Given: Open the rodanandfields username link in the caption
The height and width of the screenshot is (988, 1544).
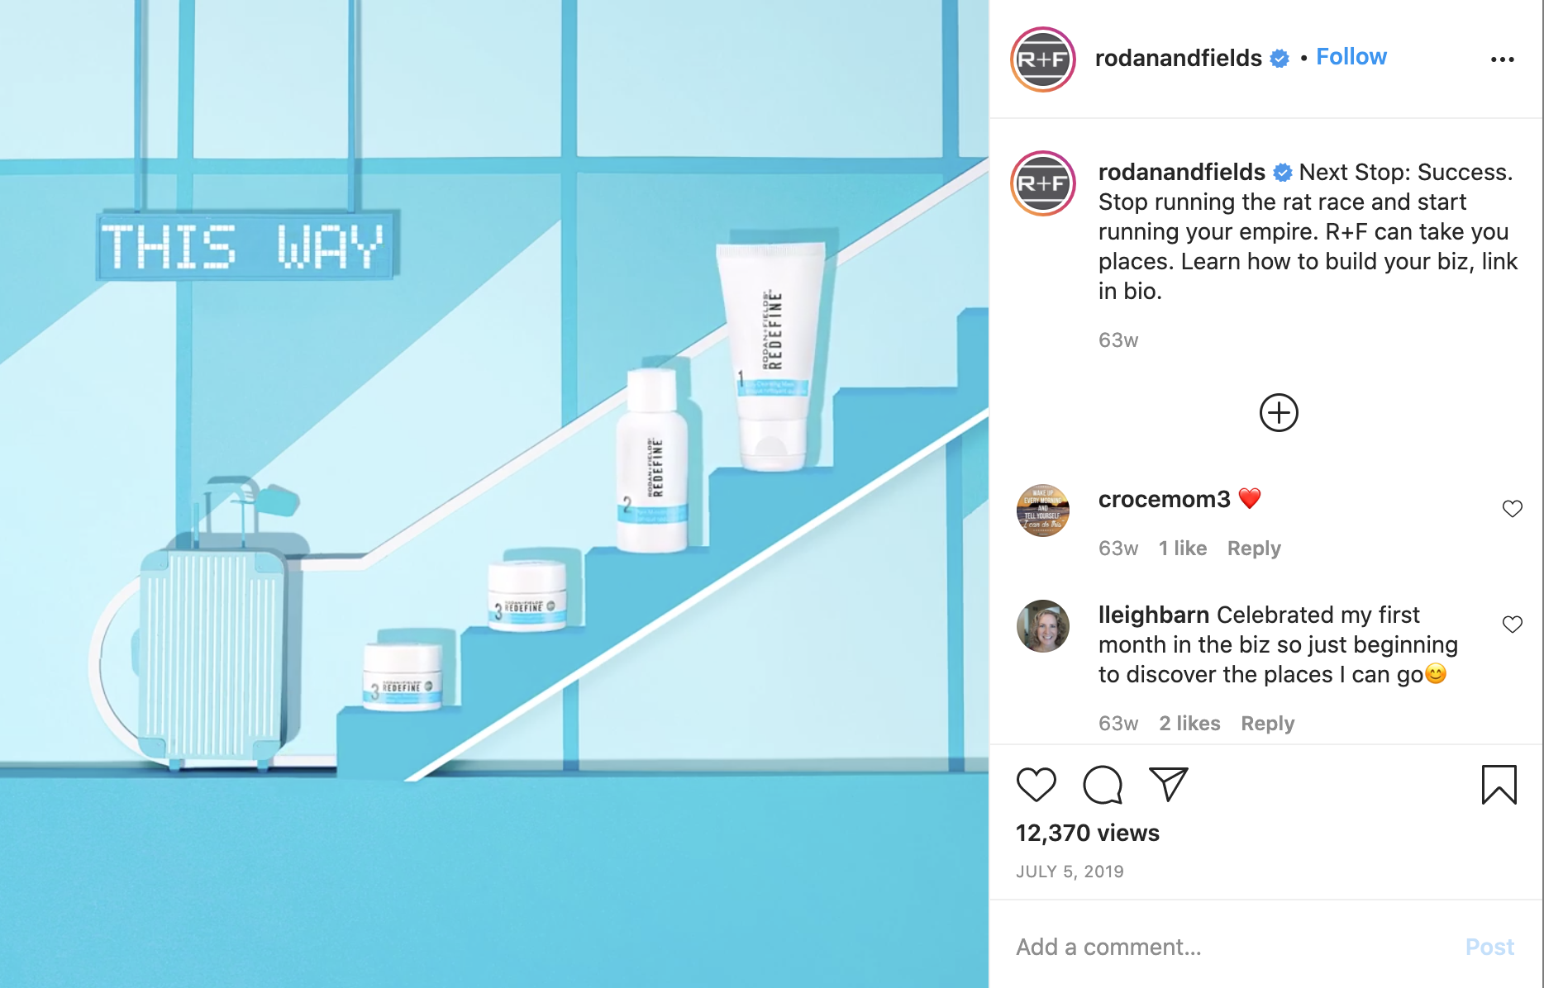Looking at the screenshot, I should [1181, 172].
